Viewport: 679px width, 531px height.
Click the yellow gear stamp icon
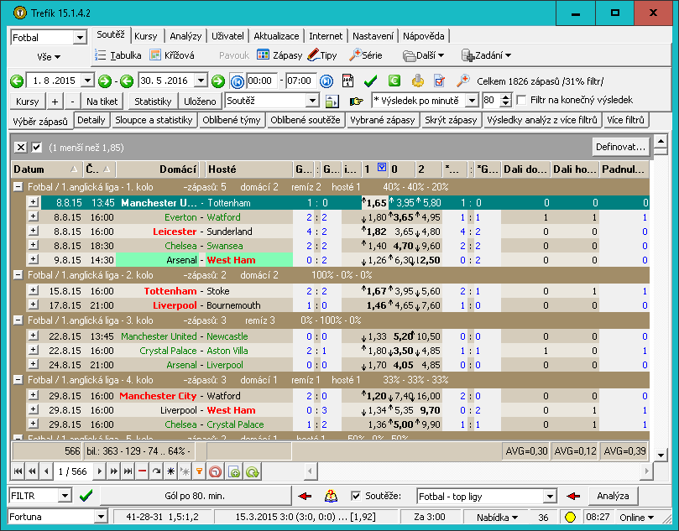click(x=417, y=81)
